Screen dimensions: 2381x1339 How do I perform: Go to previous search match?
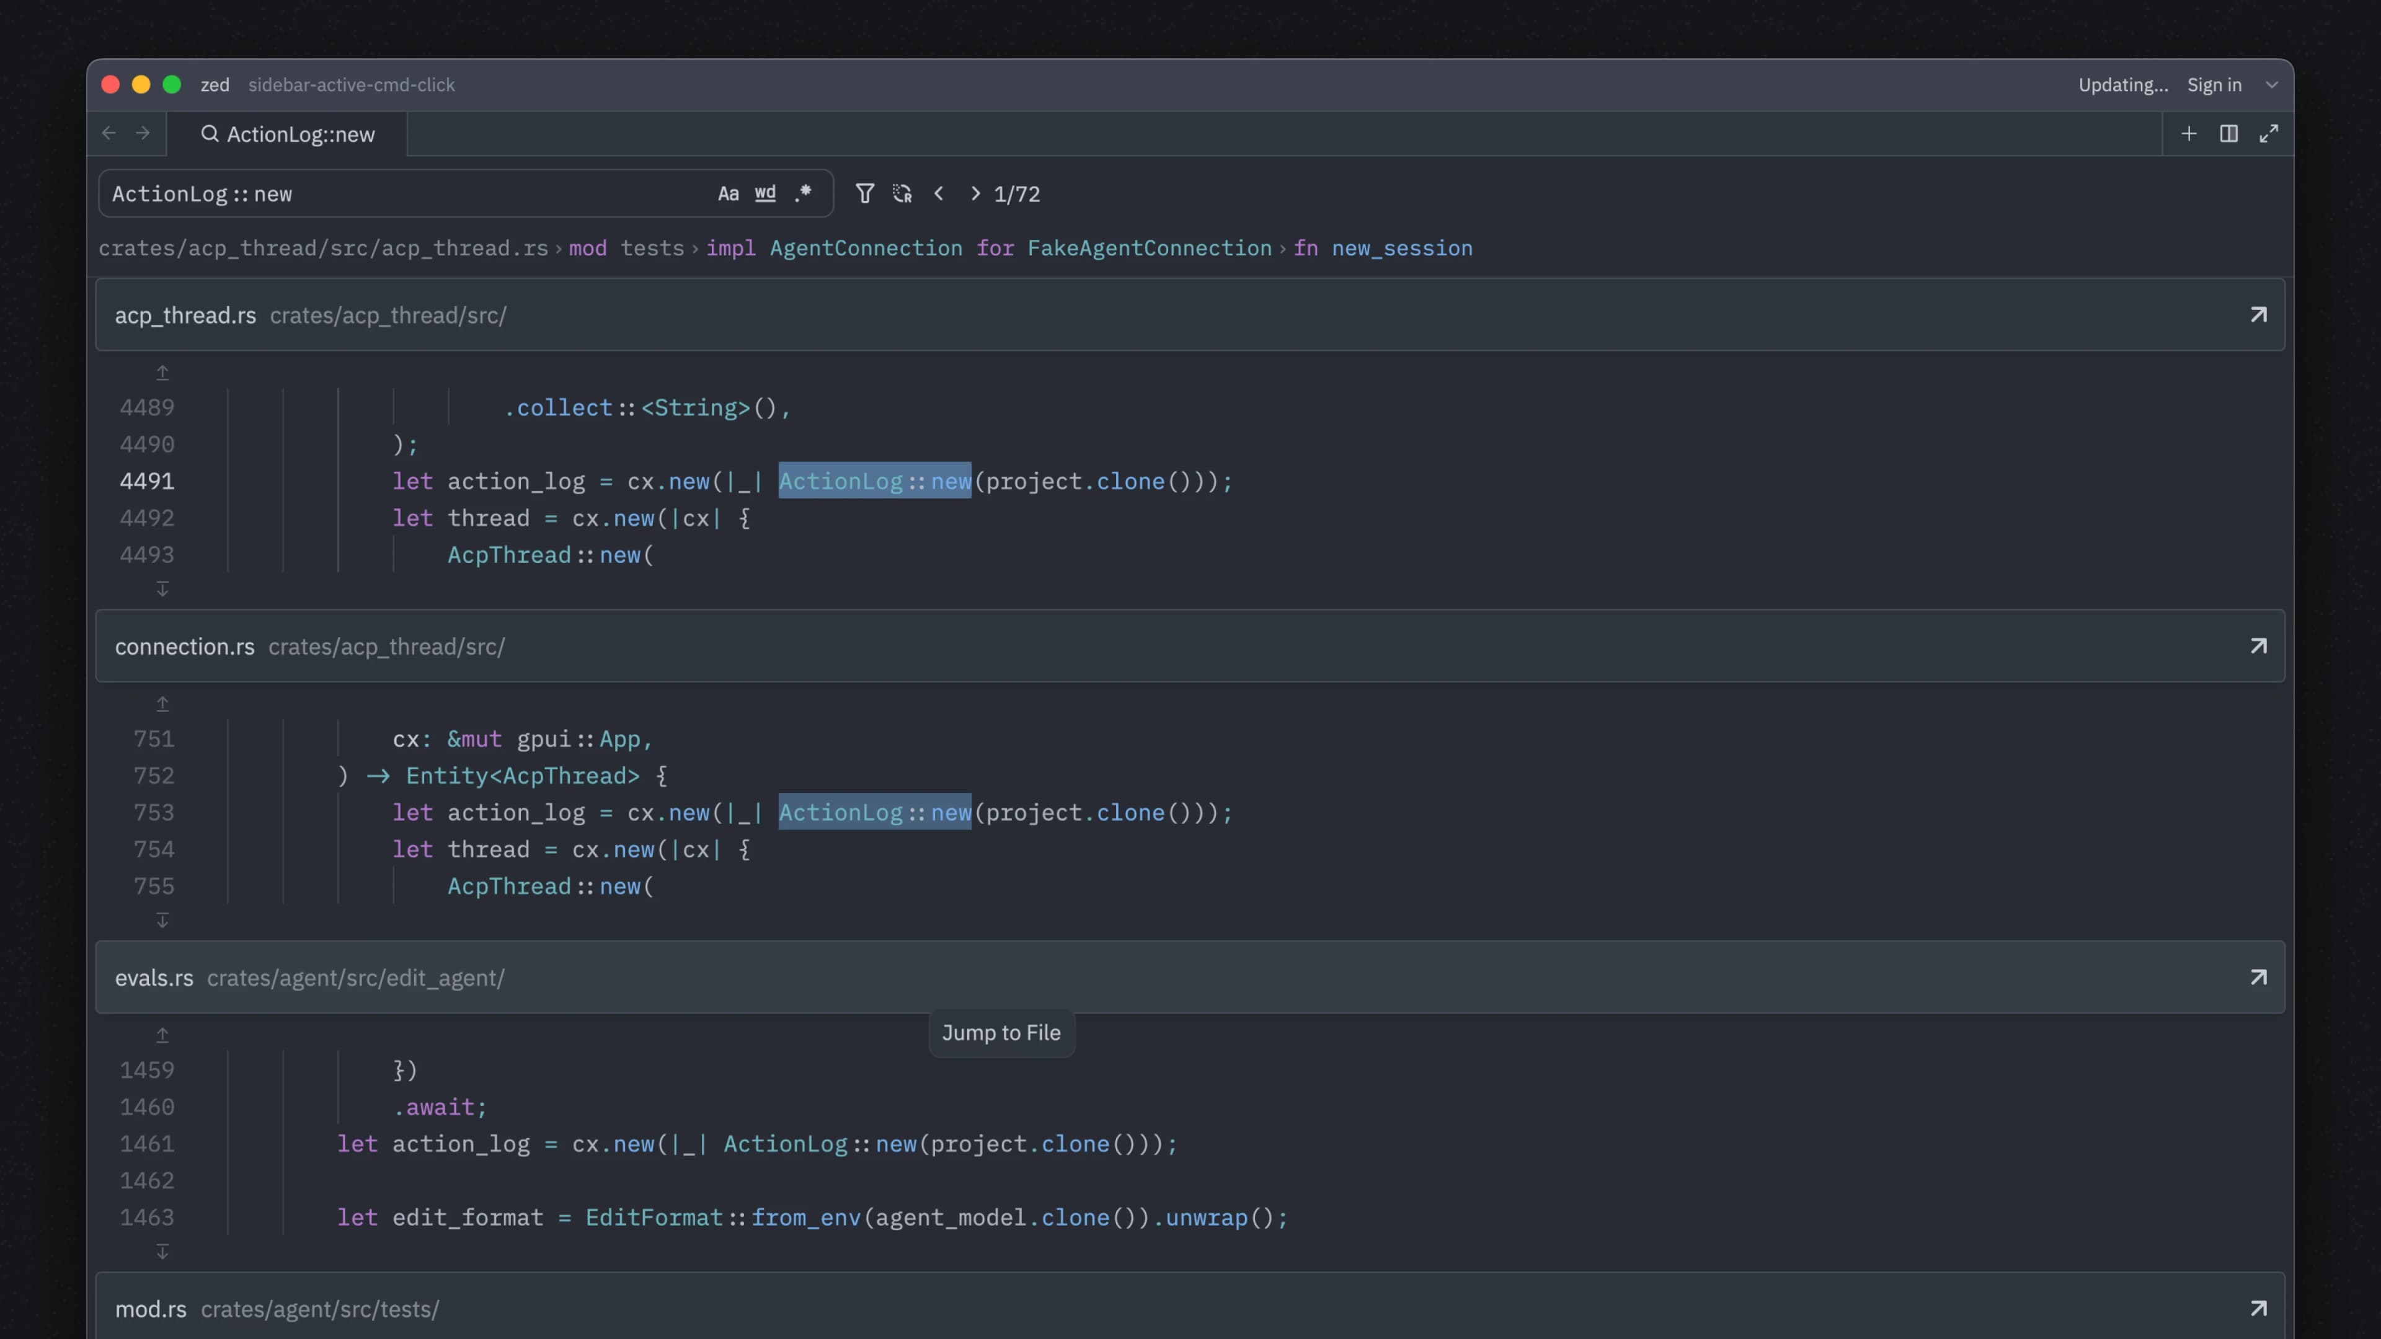click(x=939, y=193)
